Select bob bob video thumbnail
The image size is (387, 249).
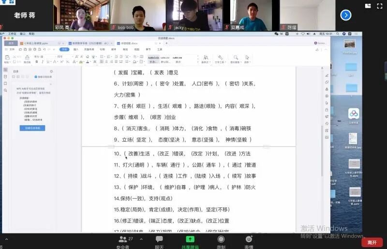(x=138, y=15)
